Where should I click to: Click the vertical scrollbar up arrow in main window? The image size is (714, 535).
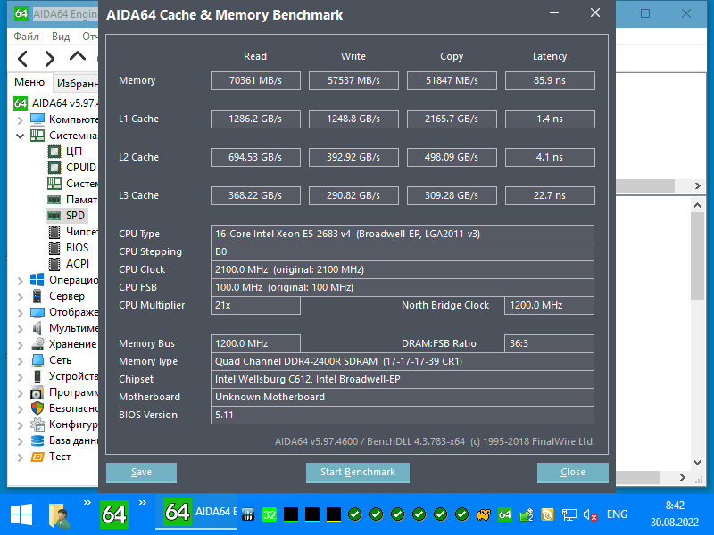pyautogui.click(x=697, y=205)
